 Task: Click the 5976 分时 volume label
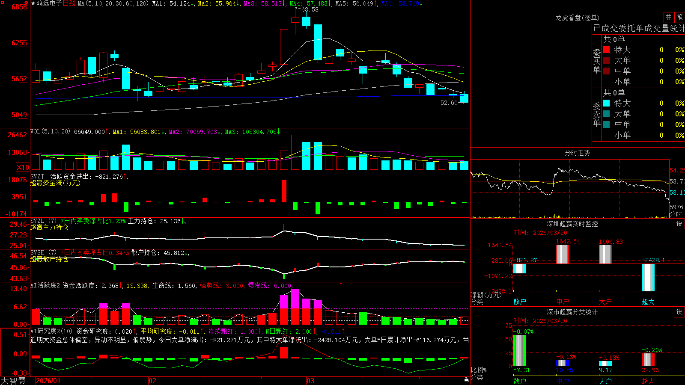[676, 207]
